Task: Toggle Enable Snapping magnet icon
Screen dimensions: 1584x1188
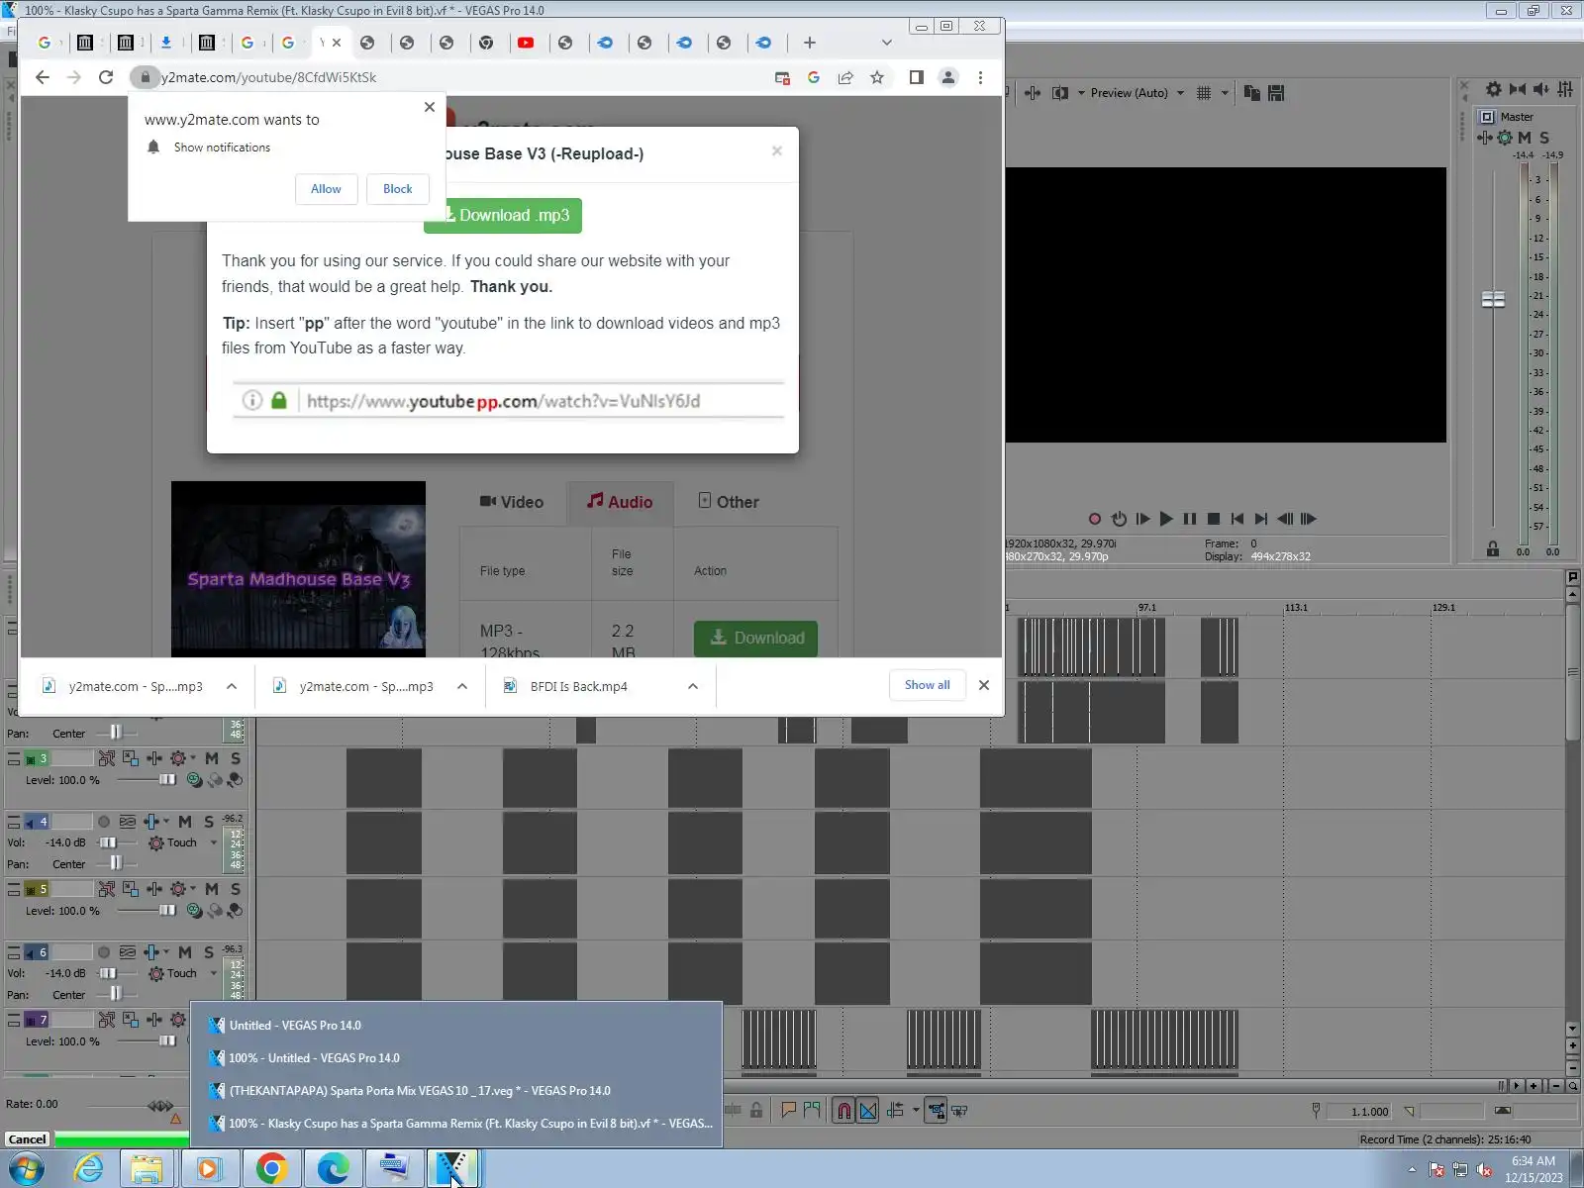Action: click(843, 1111)
